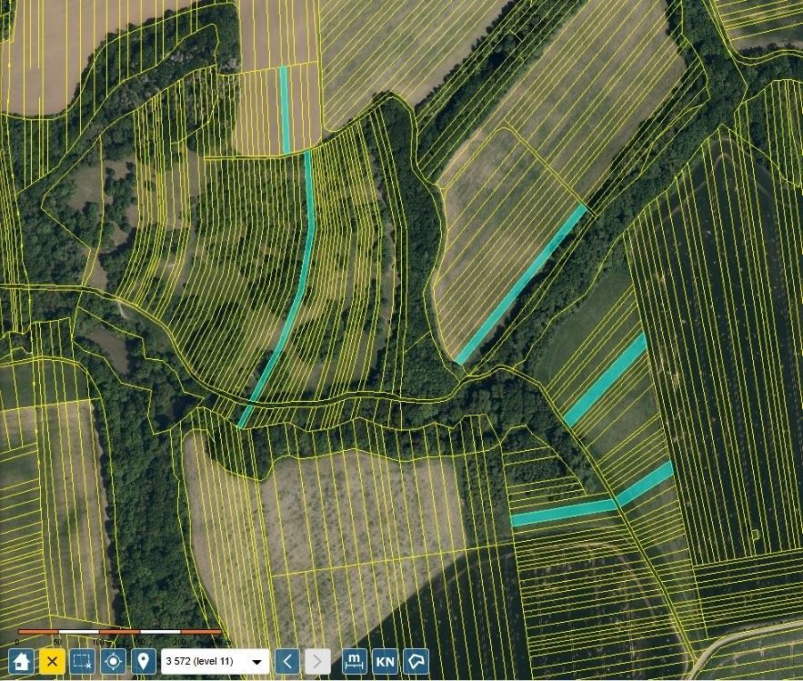
Task: Activate the rectangle selection tool
Action: [82, 661]
